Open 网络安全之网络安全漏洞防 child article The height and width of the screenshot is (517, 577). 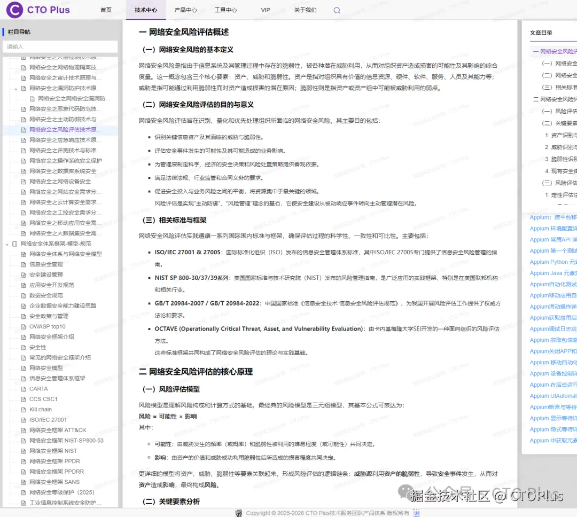point(74,99)
